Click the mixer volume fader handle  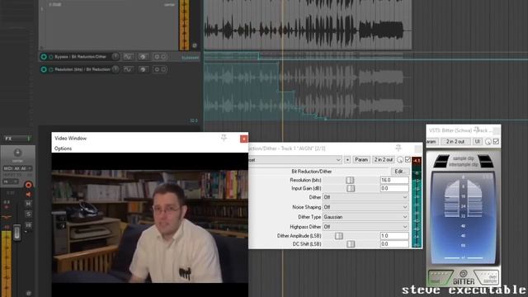tap(16, 233)
